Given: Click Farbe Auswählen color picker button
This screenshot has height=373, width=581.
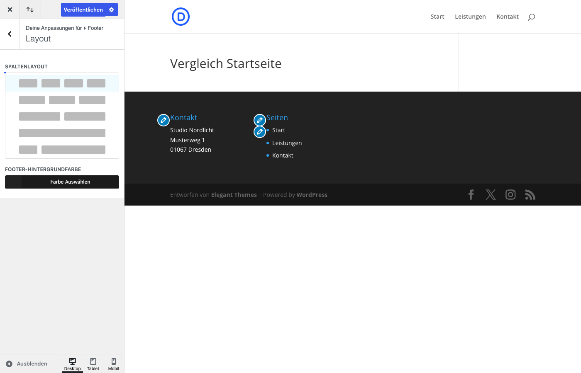Looking at the screenshot, I should (x=62, y=182).
